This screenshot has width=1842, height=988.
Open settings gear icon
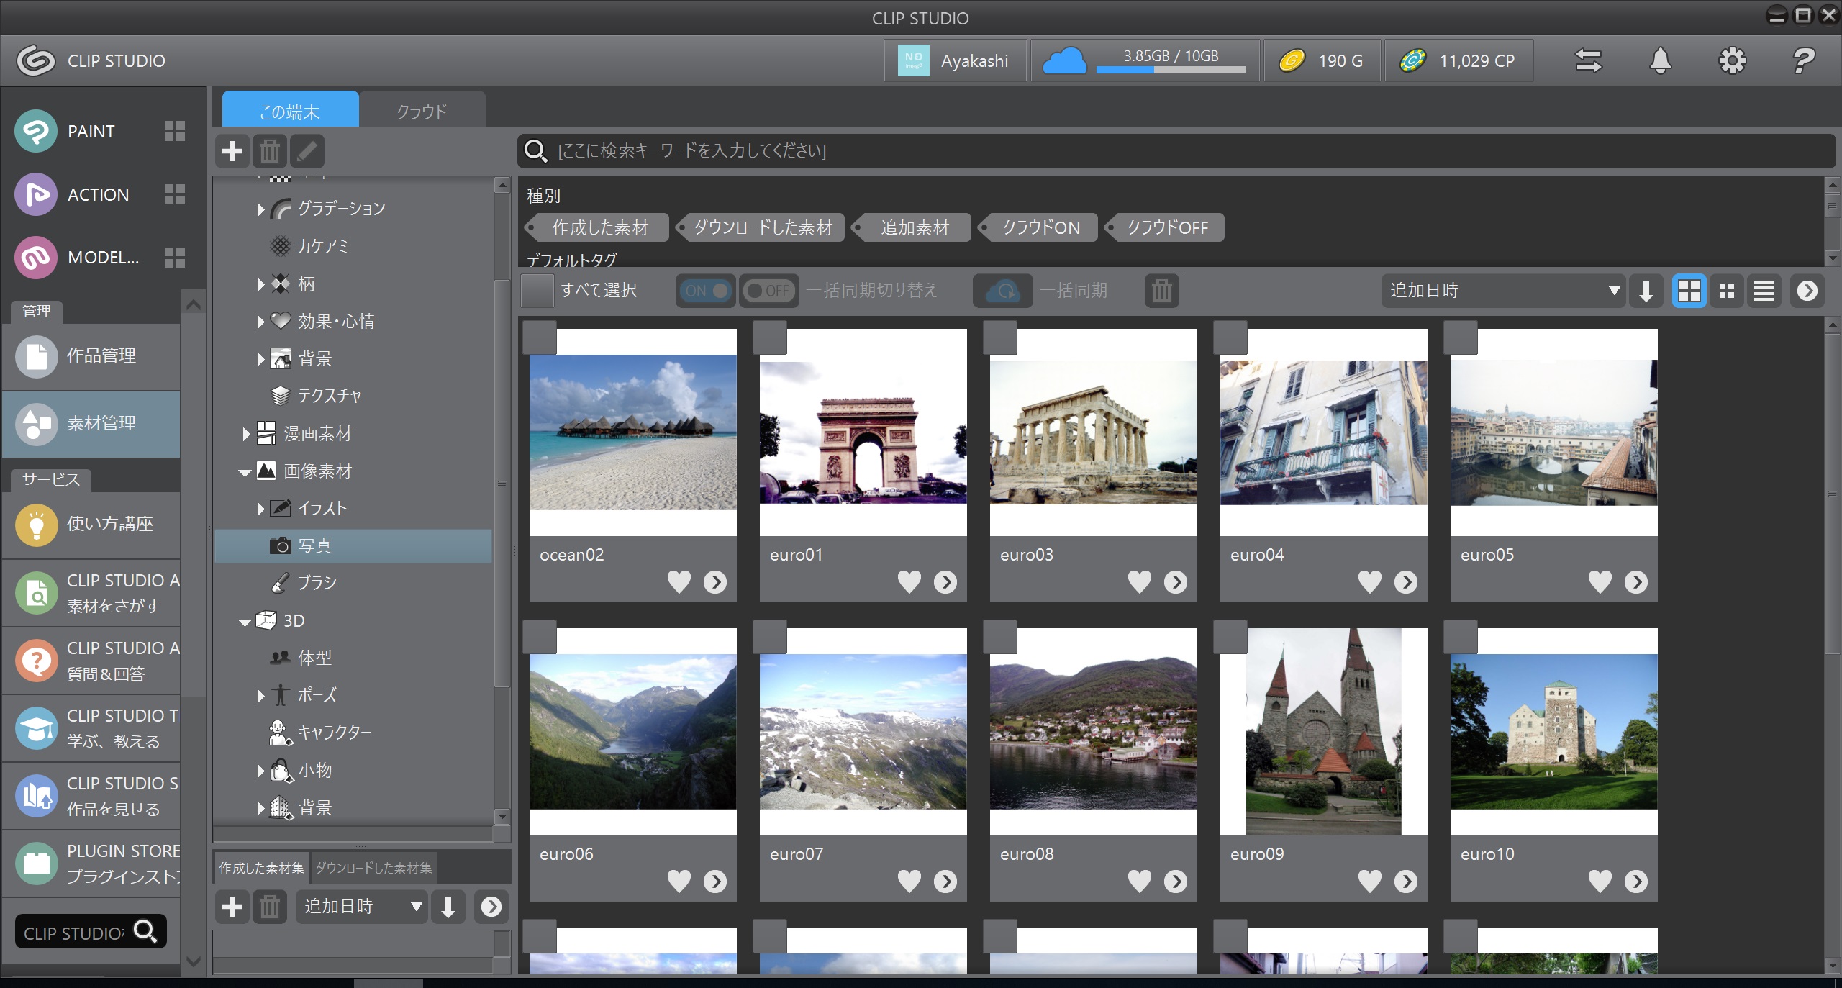(1732, 60)
